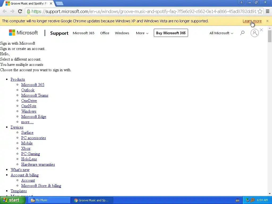Open the Account sub-link

28,180
